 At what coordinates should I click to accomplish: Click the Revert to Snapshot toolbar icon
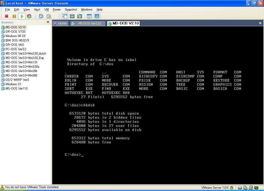click(49, 16)
